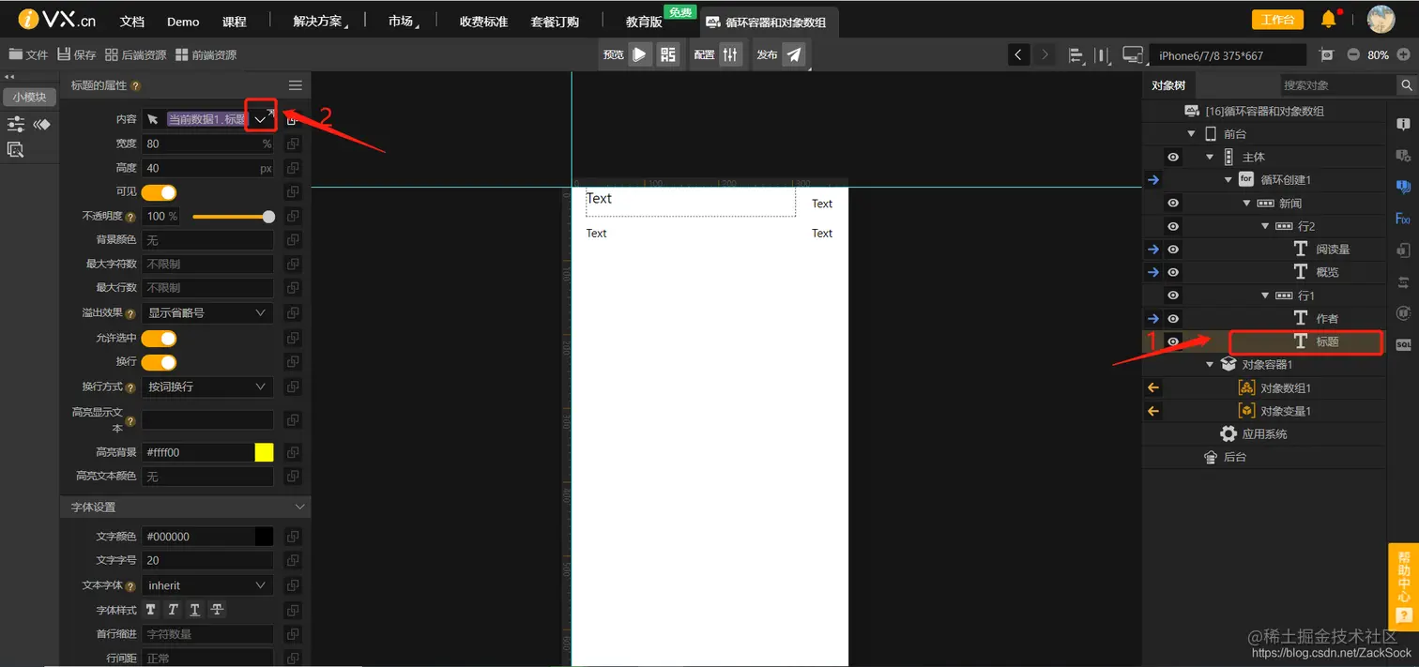Image resolution: width=1419 pixels, height=667 pixels.
Task: Click the inspect magnifier icon in left sidebar
Action: click(15, 149)
